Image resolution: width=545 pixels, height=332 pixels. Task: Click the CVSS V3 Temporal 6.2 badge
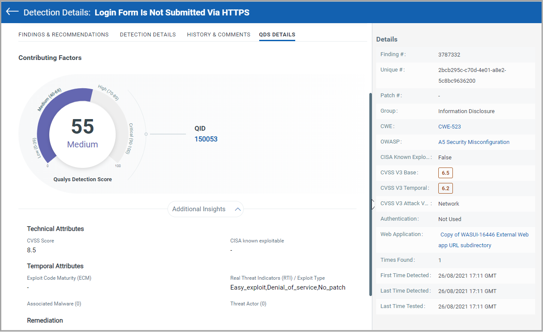tap(445, 188)
